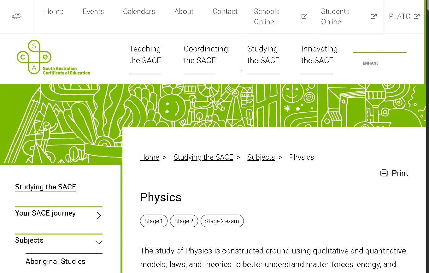Select About from the navigation bar
Screen dimensions: 429x273
point(184,11)
